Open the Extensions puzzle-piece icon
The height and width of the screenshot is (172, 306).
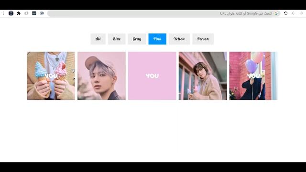click(19, 13)
